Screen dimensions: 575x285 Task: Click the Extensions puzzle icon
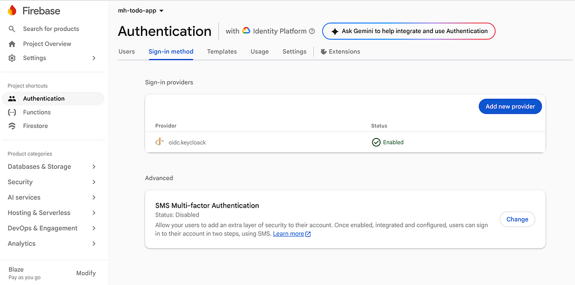click(x=323, y=52)
